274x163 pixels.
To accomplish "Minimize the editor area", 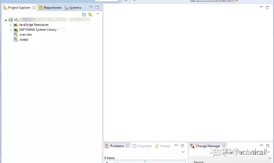I will click(x=261, y=7).
